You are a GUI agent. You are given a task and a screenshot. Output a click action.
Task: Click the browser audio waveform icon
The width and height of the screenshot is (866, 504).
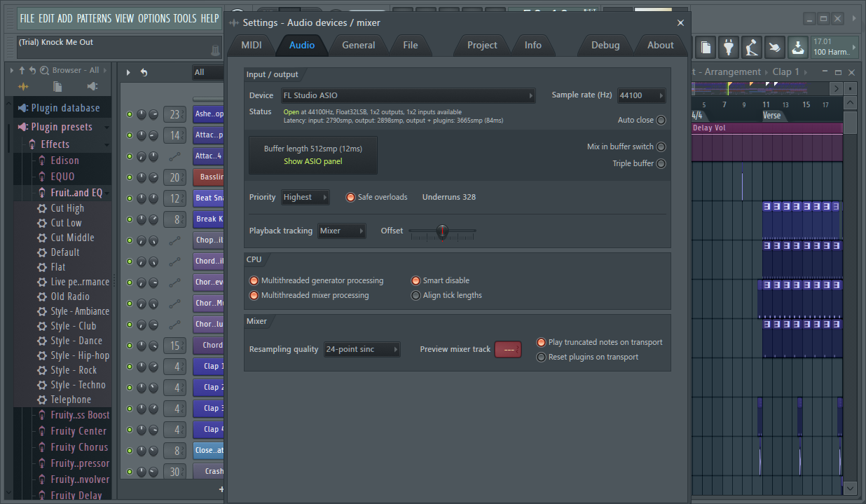(24, 86)
